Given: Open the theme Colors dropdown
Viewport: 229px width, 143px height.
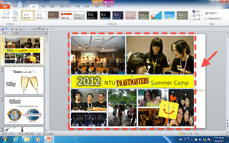Looking at the screenshot, I should 197,11.
